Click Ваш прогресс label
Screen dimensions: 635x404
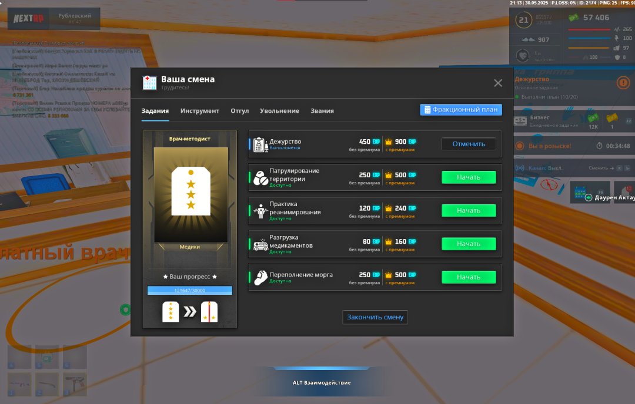point(190,277)
